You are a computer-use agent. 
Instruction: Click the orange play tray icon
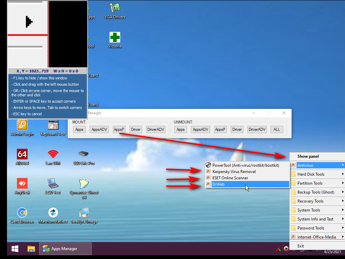click(286, 249)
